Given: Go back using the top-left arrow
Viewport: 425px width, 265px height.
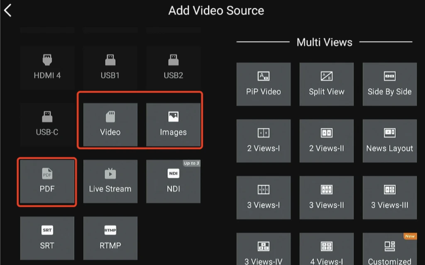Looking at the screenshot, I should click(8, 10).
